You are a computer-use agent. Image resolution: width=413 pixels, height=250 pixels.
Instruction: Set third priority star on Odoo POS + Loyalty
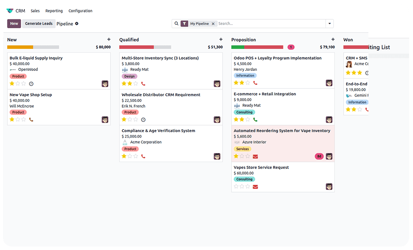248,83
